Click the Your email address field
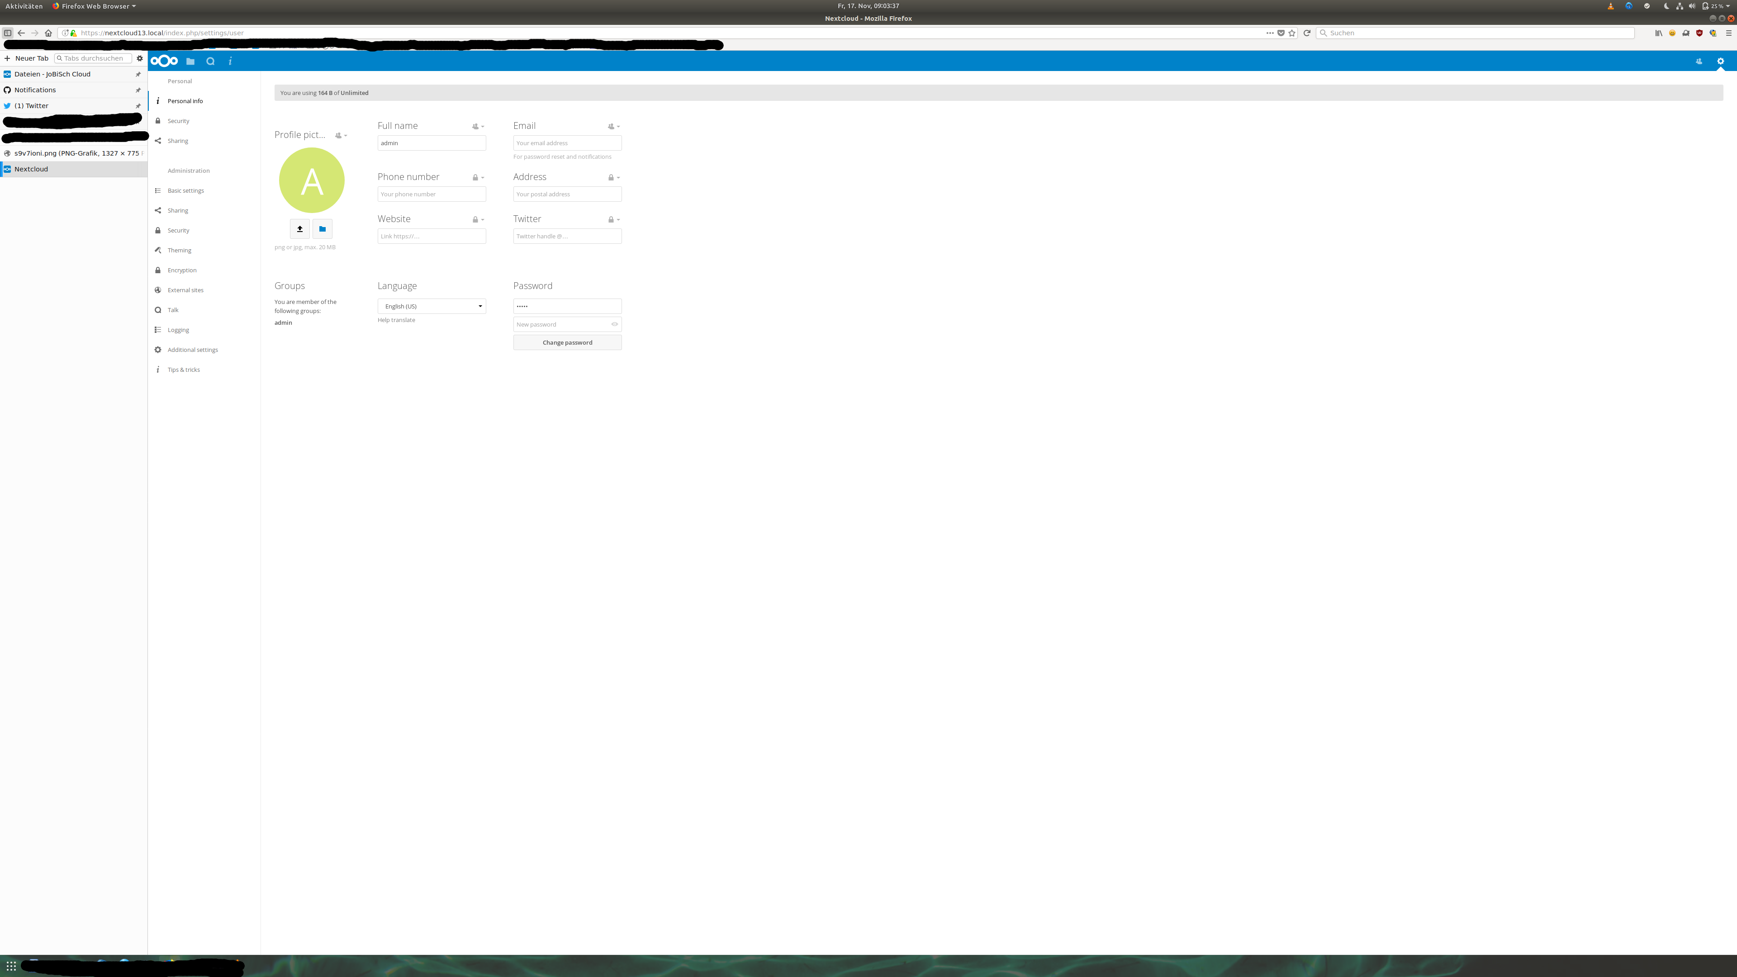 click(567, 143)
